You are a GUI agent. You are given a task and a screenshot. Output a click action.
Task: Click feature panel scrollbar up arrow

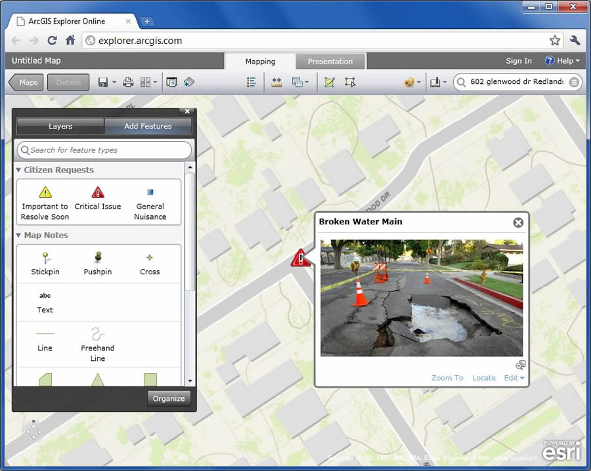[x=190, y=167]
